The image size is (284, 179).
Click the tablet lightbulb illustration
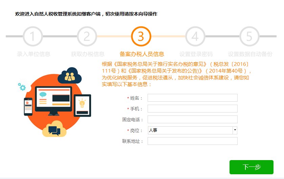point(82,105)
